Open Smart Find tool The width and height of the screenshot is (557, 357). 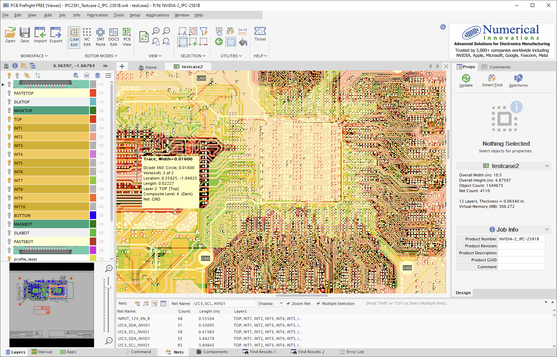pos(492,81)
